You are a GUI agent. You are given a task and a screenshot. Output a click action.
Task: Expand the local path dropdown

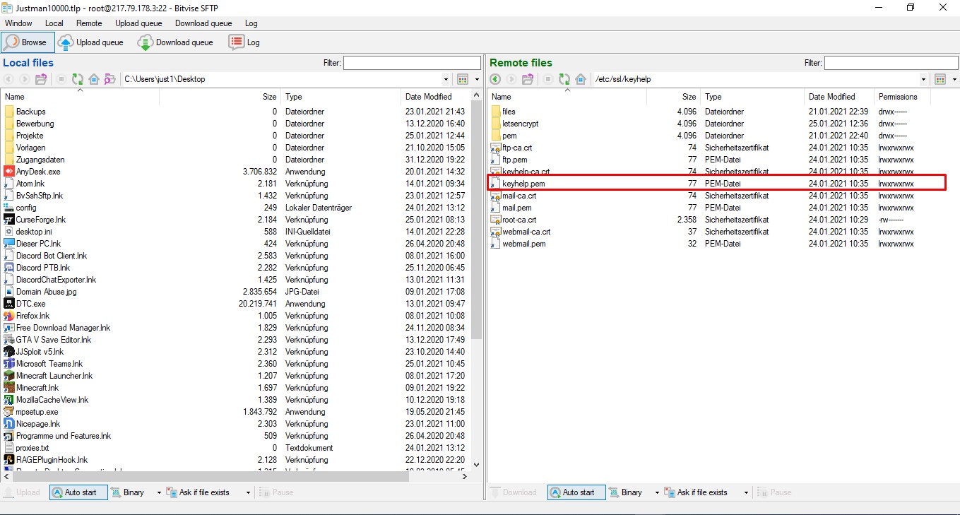(x=446, y=79)
